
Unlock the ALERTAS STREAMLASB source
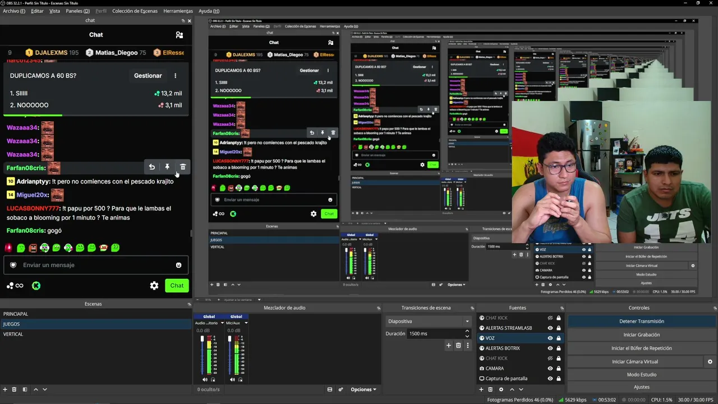(559, 328)
